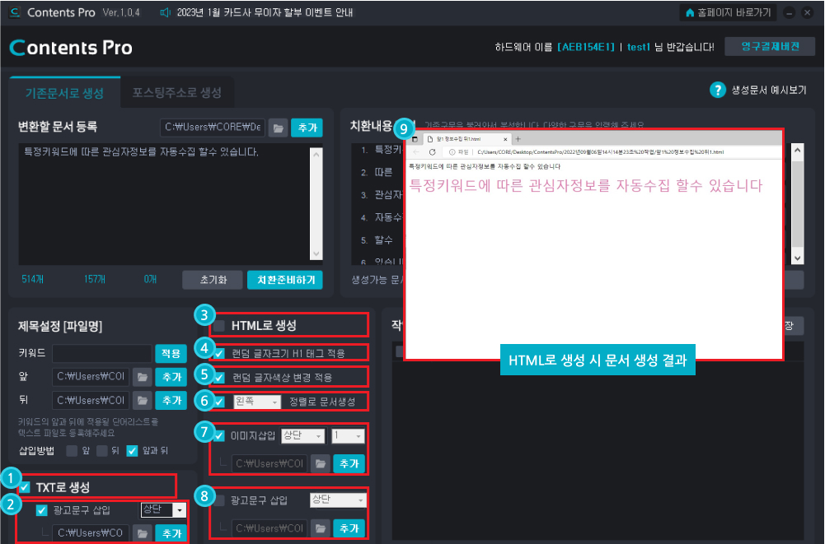
Task: Click the 키워드 input field
Action: coord(102,353)
